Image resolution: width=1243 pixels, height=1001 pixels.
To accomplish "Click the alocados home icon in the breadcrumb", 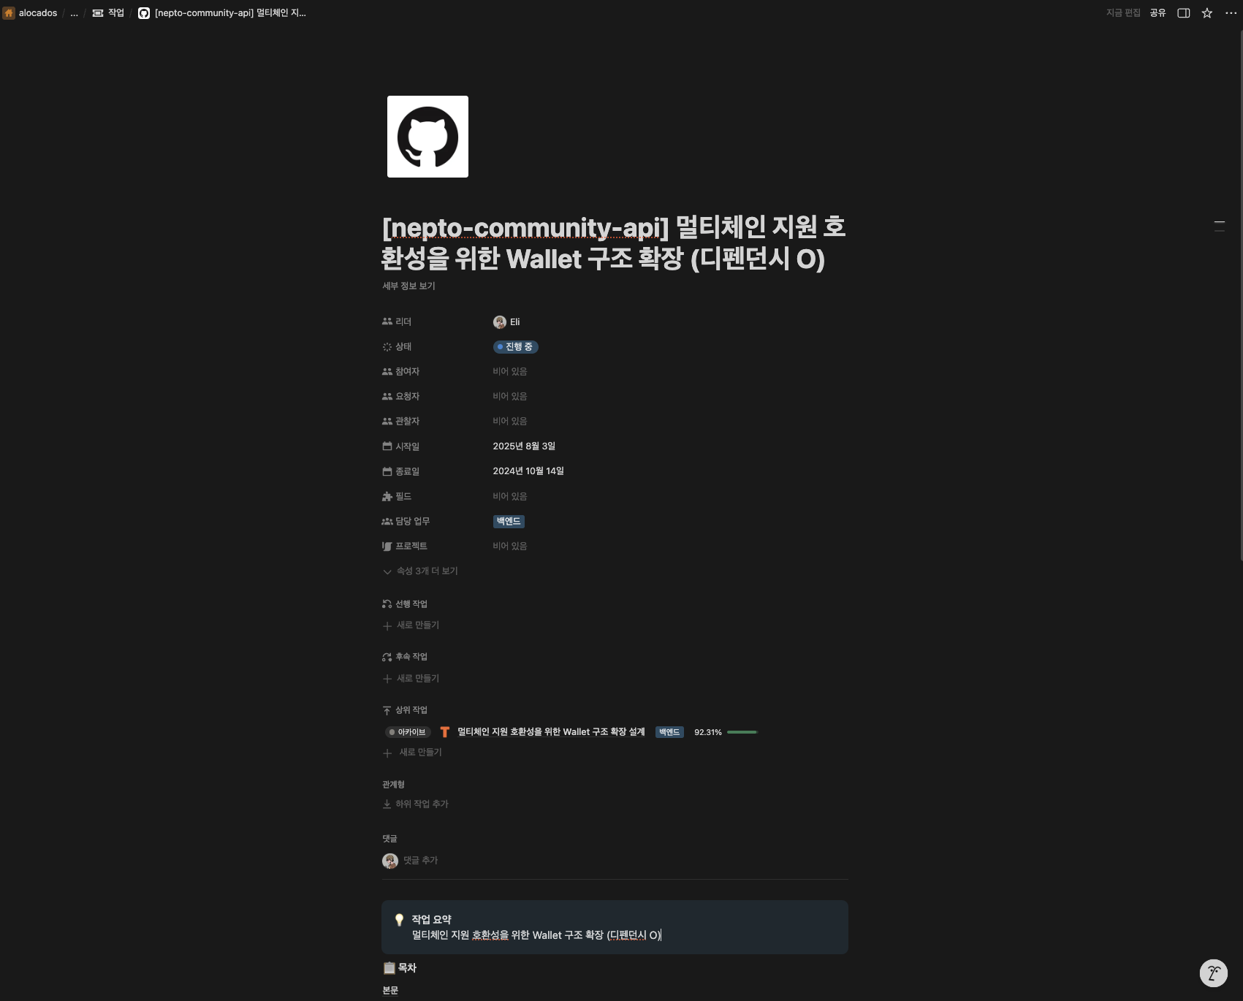I will [9, 13].
